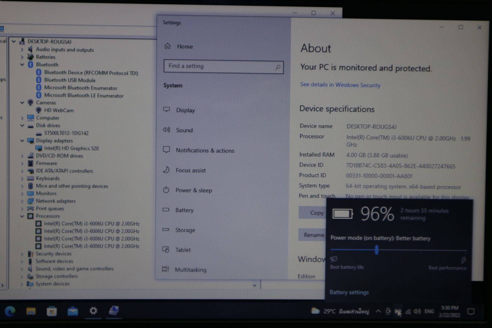The image size is (492, 328).
Task: Select Microsoft Bluetooth Enumerator entry
Action: point(81,88)
